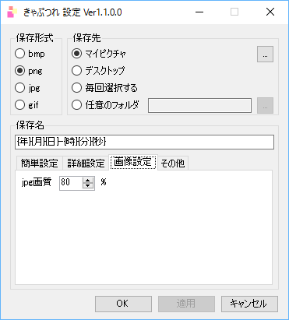Open browse button next to マイピクチャ
289x320 pixels.
point(265,55)
